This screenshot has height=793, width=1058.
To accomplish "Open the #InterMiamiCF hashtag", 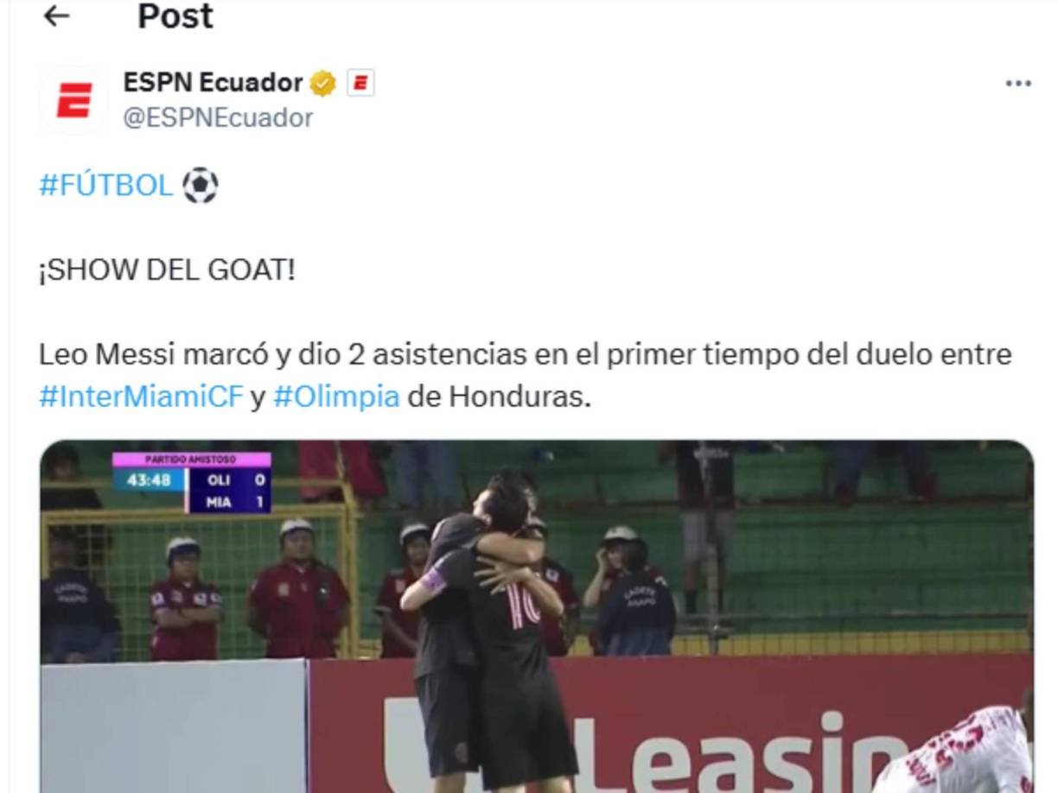I will [x=141, y=396].
